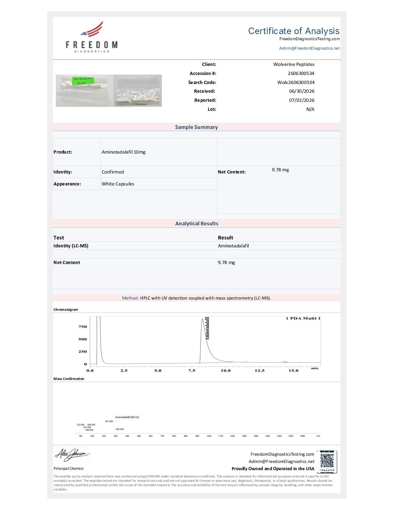
Task: Click the disclaimer paragraph at the bottom
Action: [x=193, y=483]
